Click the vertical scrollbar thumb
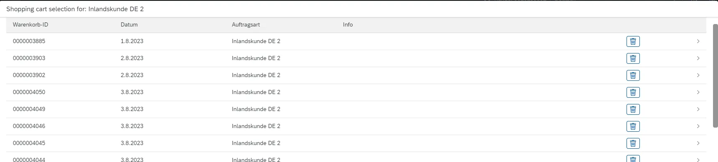This screenshot has width=718, height=162. click(x=716, y=75)
